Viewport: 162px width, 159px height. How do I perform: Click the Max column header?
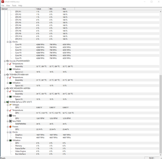point(68,9)
